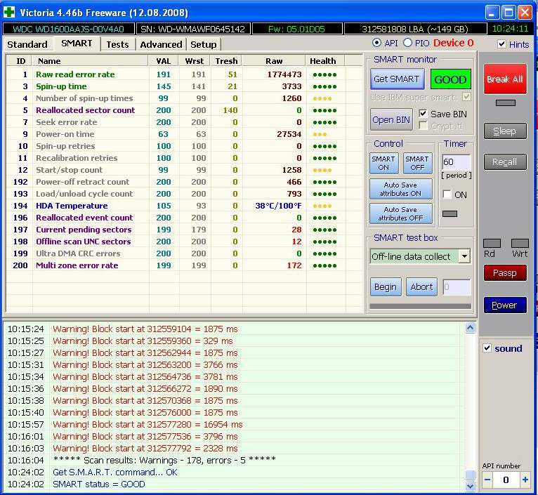This screenshot has width=538, height=495.
Task: Click the green GOOD status button
Action: [x=450, y=79]
